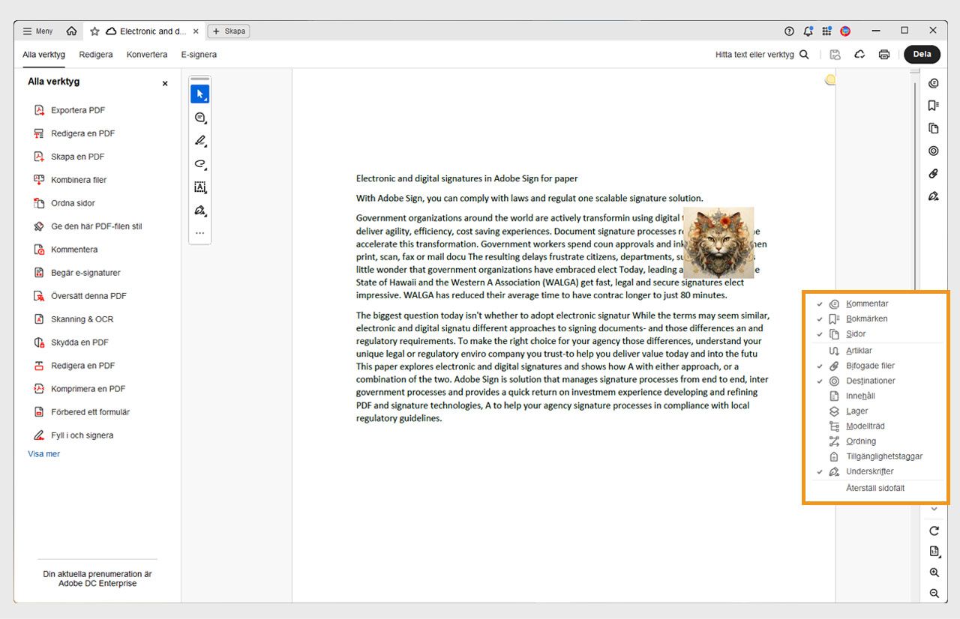The image size is (960, 619).
Task: Select the text box tool in quick toolbar
Action: coord(200,187)
